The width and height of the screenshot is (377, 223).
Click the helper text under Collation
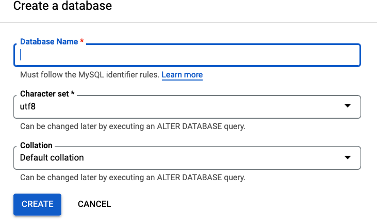133,178
